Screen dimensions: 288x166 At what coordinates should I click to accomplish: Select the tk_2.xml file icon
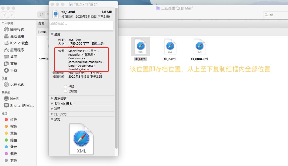click(x=170, y=46)
